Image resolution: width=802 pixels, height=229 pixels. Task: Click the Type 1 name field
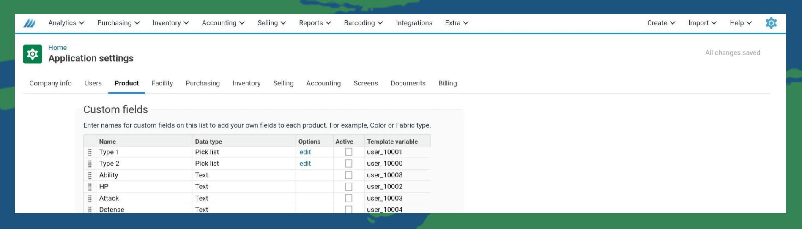pyautogui.click(x=145, y=152)
